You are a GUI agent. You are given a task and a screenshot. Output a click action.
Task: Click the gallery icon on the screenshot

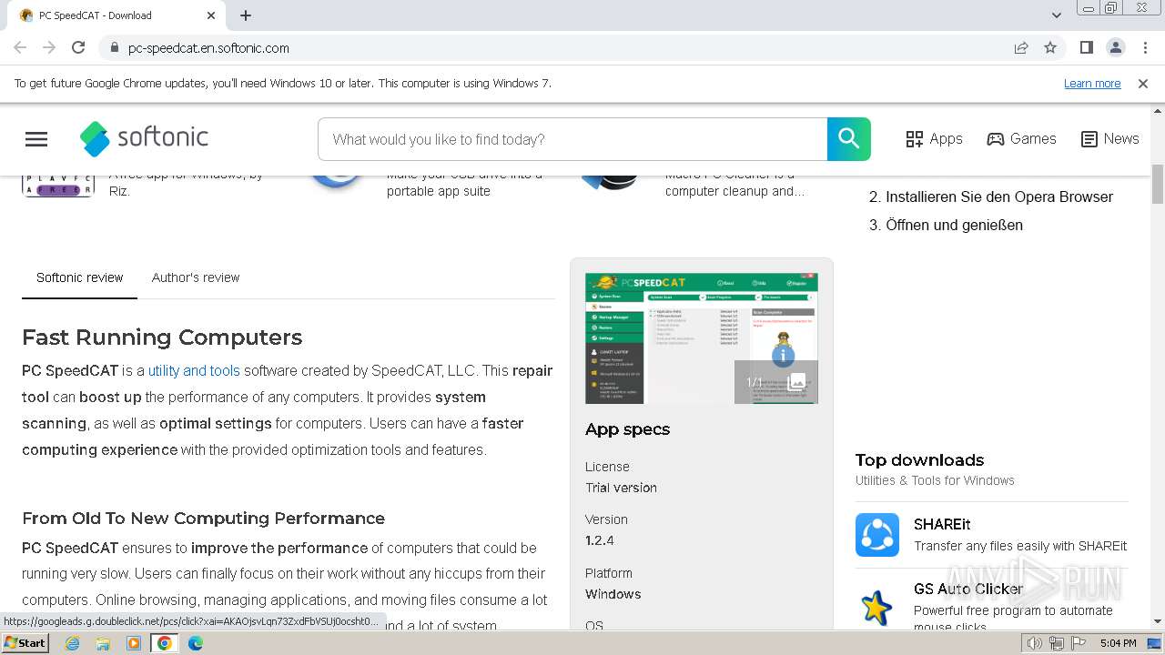coord(796,382)
